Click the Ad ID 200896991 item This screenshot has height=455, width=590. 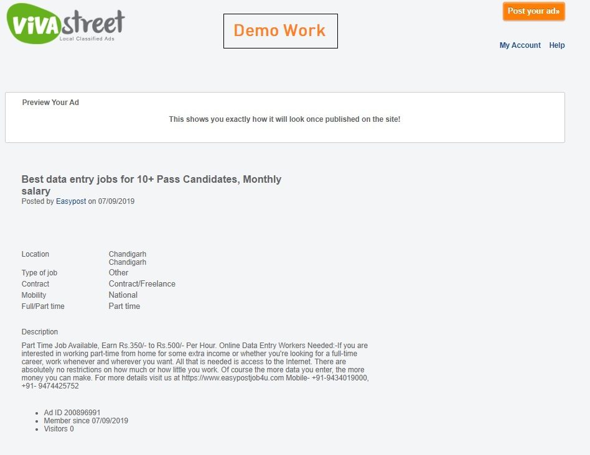coord(72,413)
